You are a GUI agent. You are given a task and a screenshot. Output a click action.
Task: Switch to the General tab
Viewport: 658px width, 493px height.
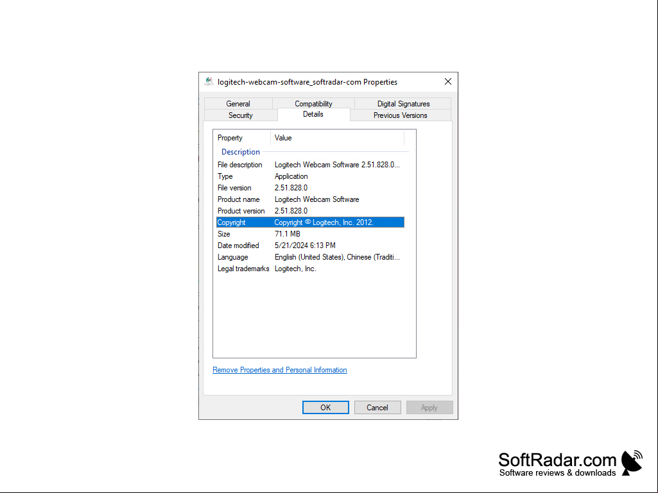coord(238,104)
